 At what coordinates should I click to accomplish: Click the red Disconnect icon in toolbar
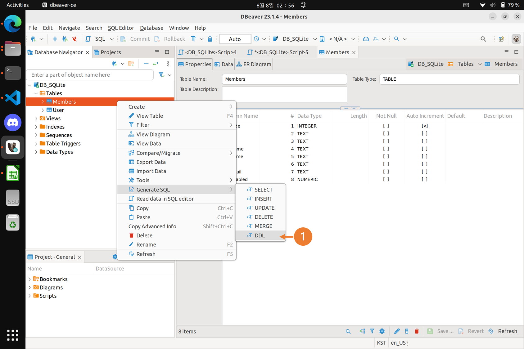(x=75, y=39)
